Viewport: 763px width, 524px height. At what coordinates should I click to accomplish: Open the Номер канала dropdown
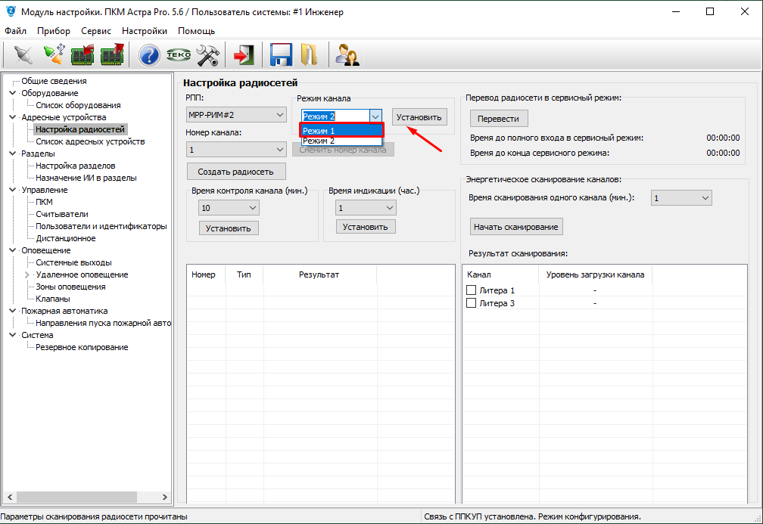(x=236, y=149)
